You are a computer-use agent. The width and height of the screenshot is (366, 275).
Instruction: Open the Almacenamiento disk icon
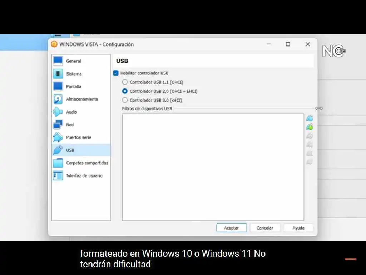58,99
